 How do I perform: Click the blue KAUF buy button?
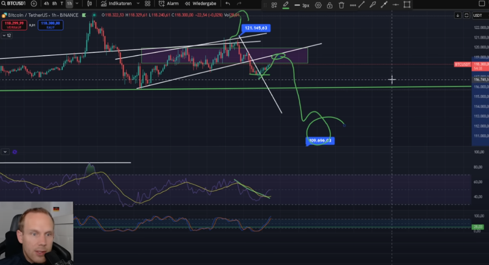coord(51,25)
